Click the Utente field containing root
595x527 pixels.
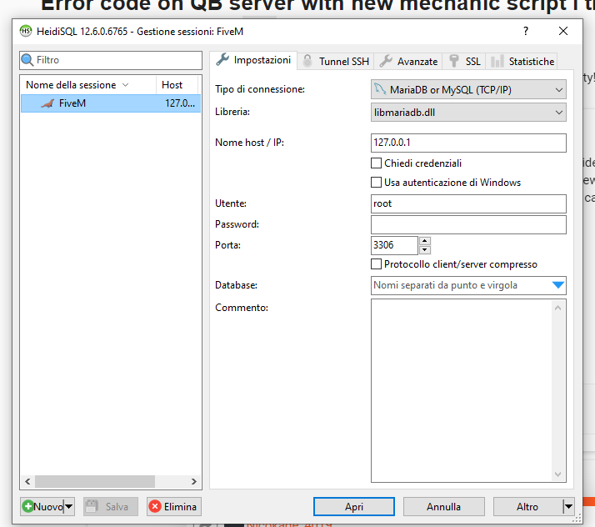pos(468,204)
